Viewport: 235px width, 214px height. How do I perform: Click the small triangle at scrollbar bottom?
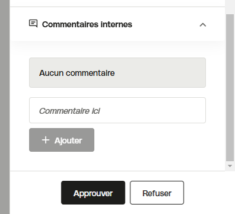point(230,166)
